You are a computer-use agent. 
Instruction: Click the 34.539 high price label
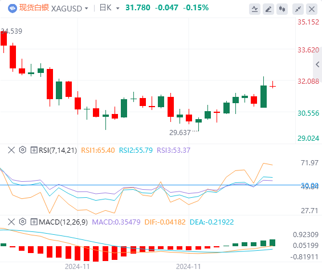[11, 31]
